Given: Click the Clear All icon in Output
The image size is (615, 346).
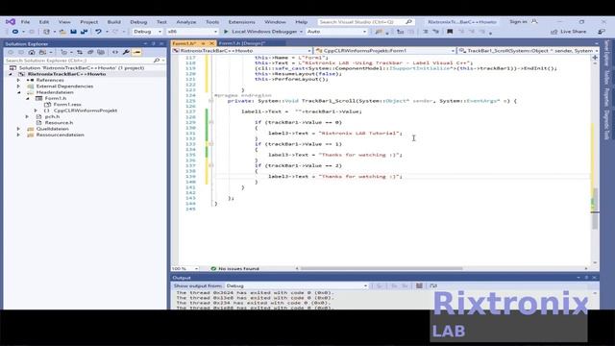Looking at the screenshot, I should [x=419, y=286].
